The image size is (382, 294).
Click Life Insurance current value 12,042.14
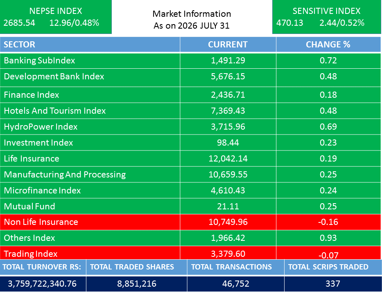click(228, 159)
